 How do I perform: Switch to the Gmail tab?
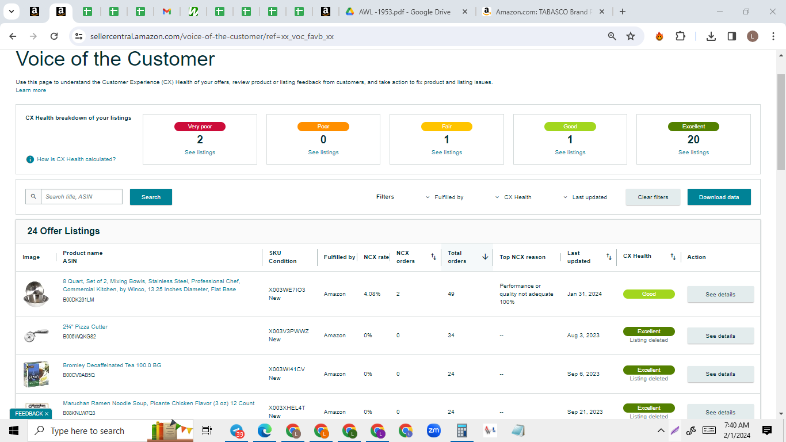[167, 12]
